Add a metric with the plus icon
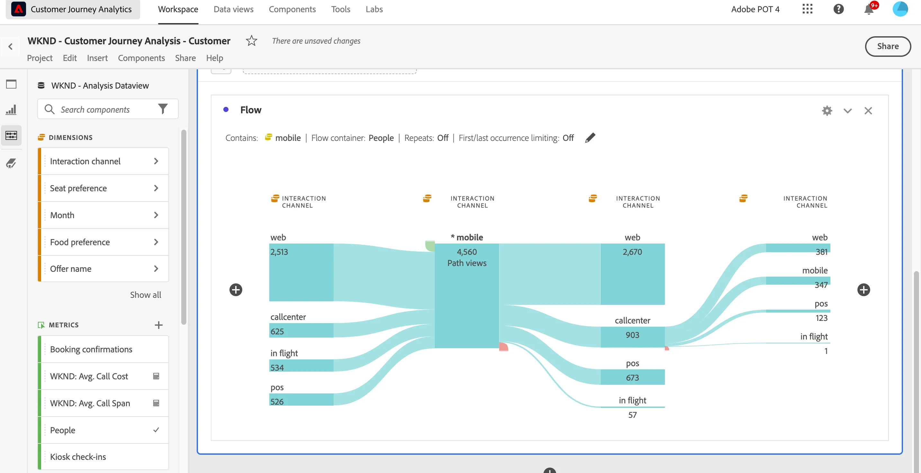Screen dimensions: 921x473 tap(158, 325)
